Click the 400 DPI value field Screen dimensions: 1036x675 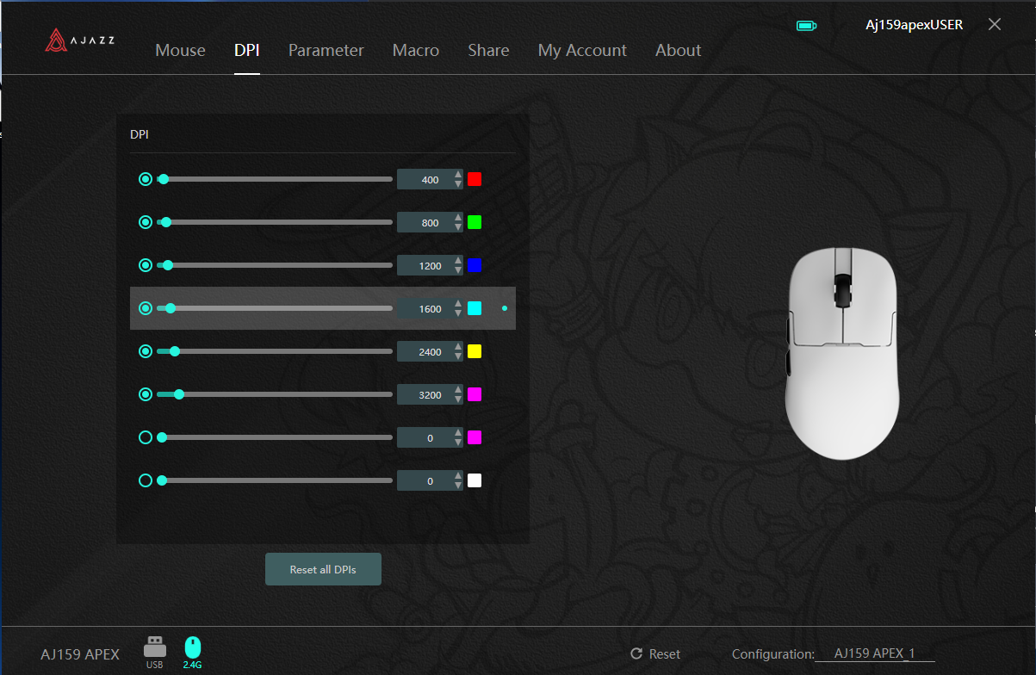(430, 179)
